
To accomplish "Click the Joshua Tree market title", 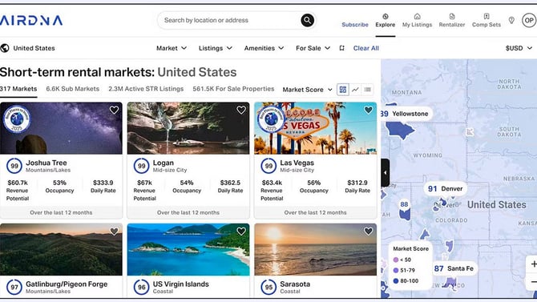I will click(x=46, y=163).
